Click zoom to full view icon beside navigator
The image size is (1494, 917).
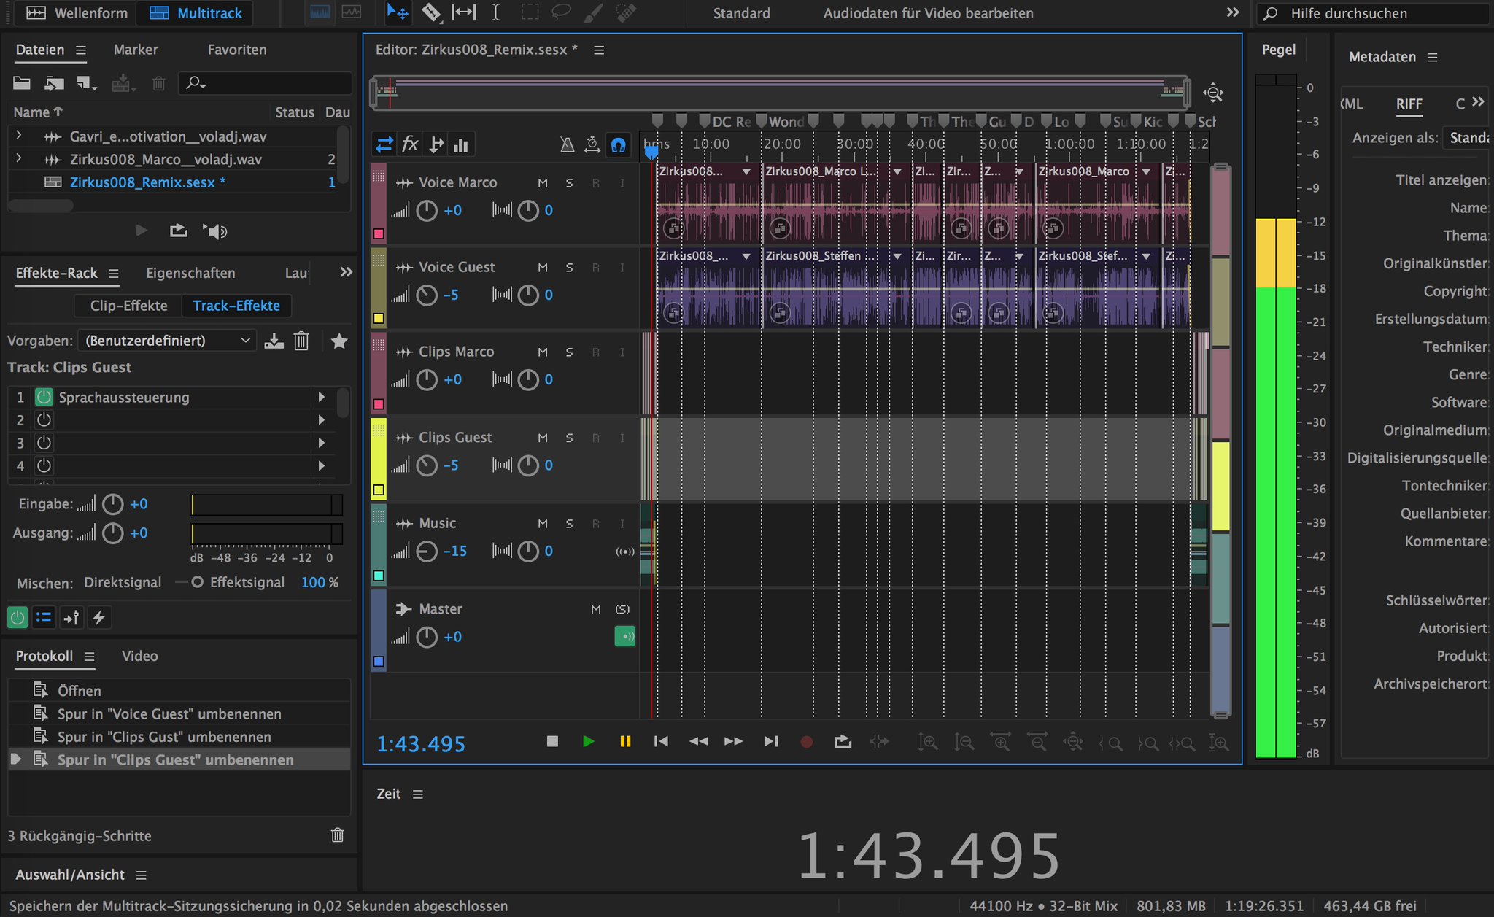(1213, 93)
